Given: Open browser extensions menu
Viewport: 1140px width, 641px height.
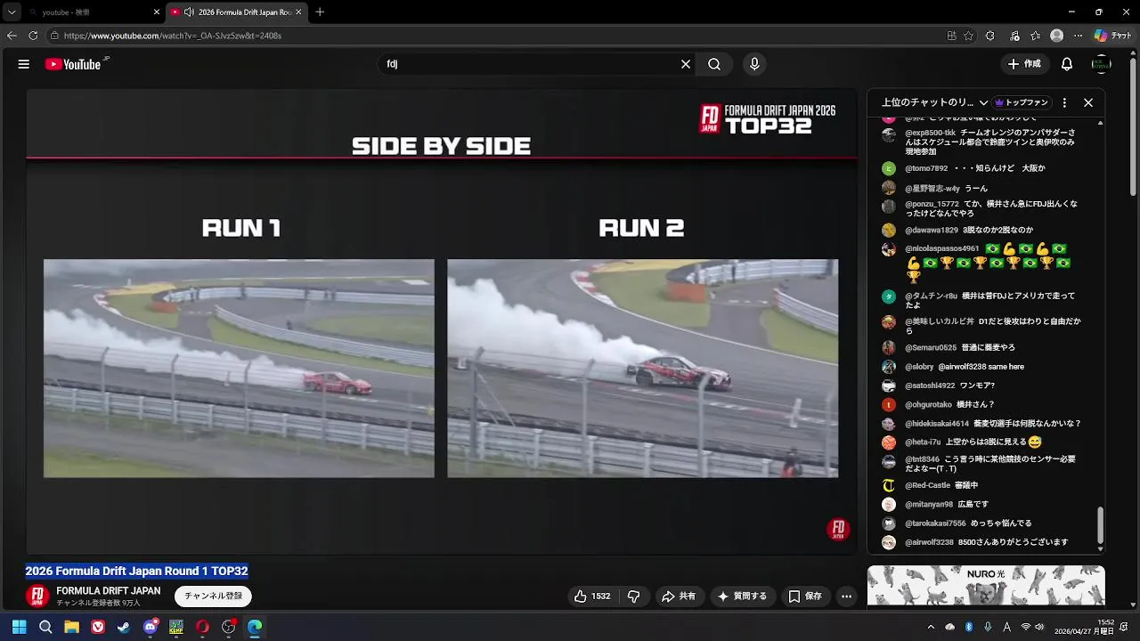Looking at the screenshot, I should [x=990, y=36].
